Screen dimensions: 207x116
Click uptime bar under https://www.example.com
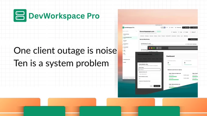[173, 76]
